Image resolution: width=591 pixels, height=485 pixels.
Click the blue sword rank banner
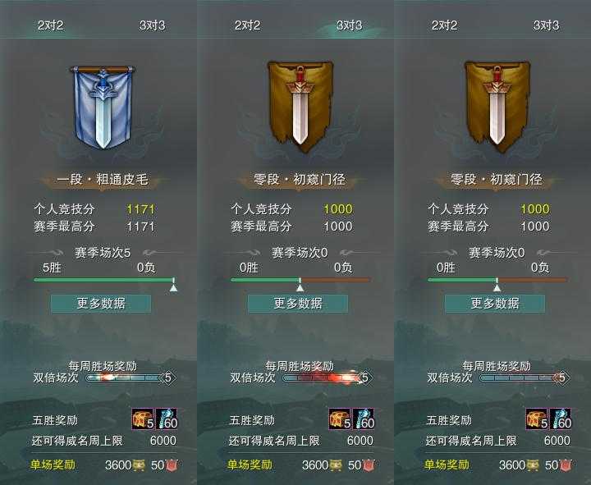point(103,108)
